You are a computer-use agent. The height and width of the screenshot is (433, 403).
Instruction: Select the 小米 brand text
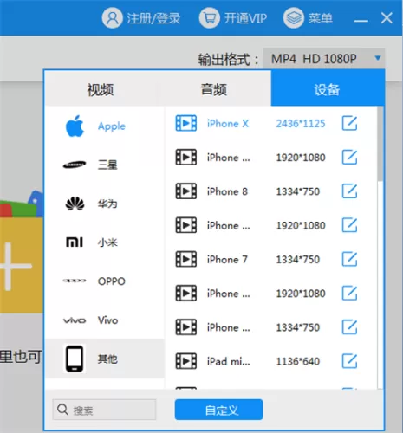coord(107,242)
